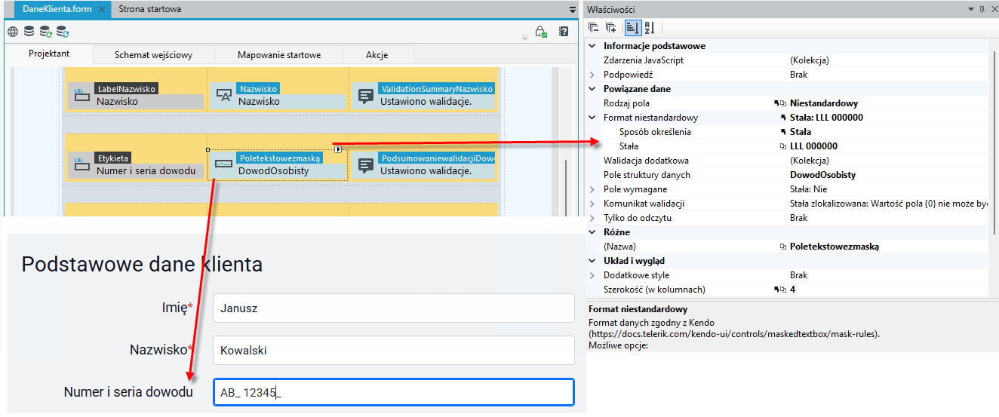Collapse Powiązane dane category
This screenshot has width=999, height=417.
point(592,89)
